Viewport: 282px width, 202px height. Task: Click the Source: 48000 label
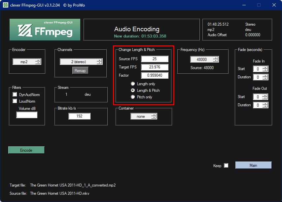point(202,68)
